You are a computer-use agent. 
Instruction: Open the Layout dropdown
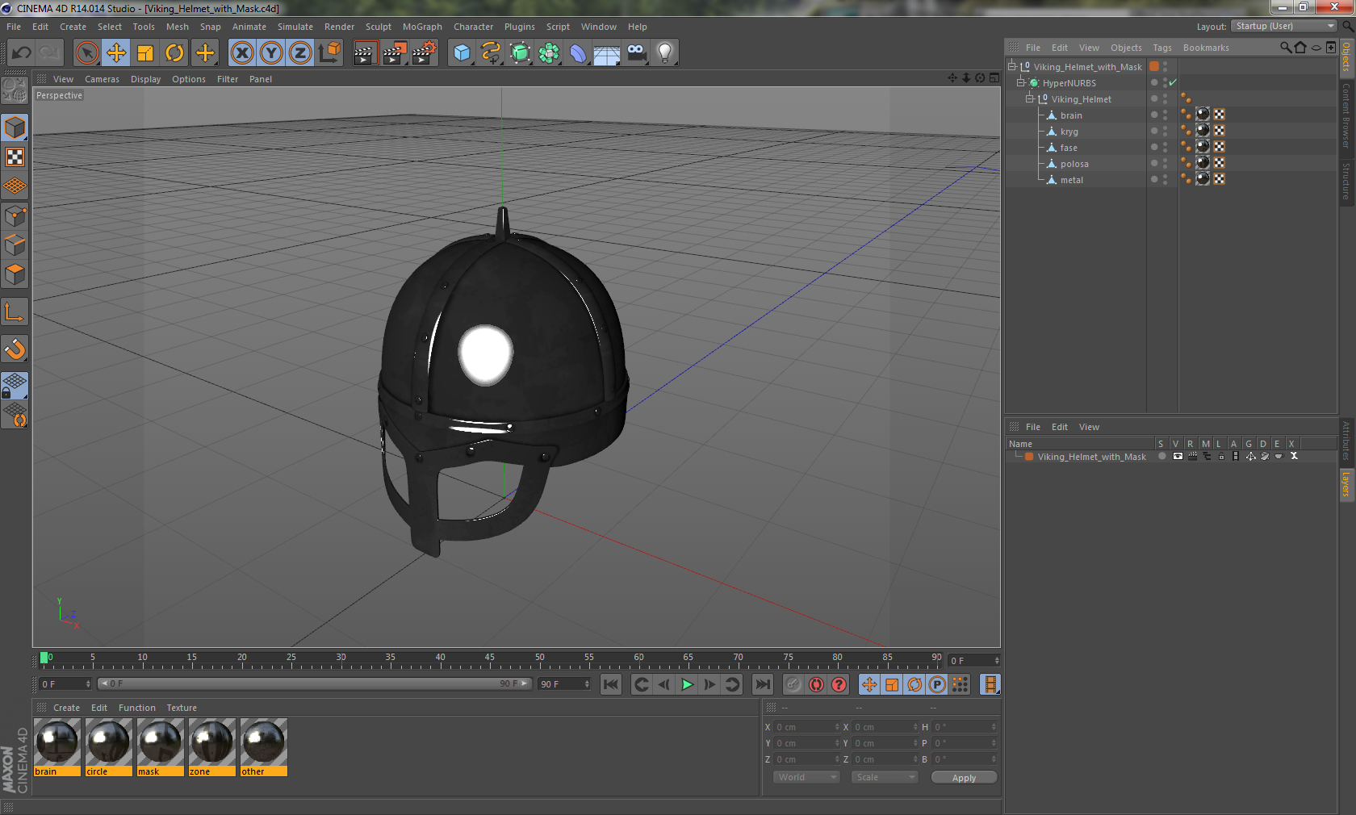[x=1284, y=26]
